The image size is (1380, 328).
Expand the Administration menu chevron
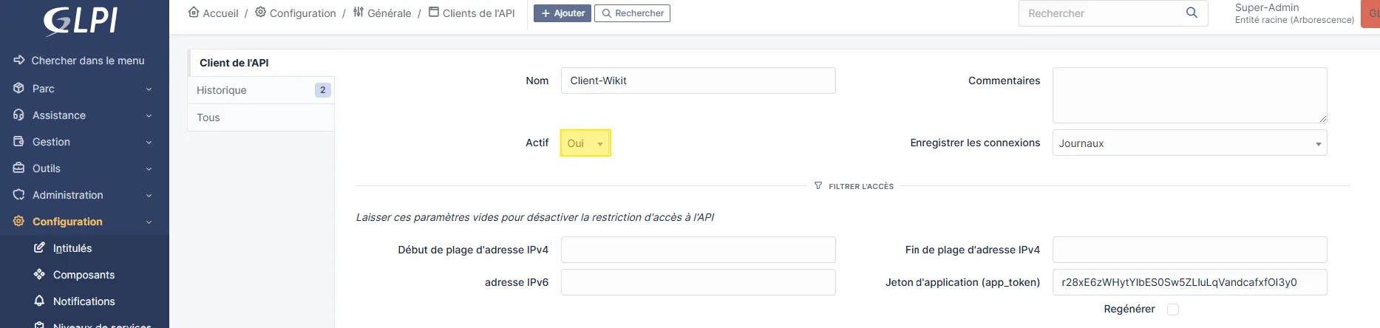point(149,196)
